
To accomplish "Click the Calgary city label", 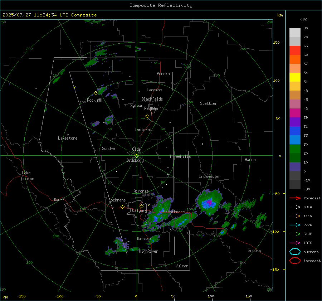I will coord(140,210).
